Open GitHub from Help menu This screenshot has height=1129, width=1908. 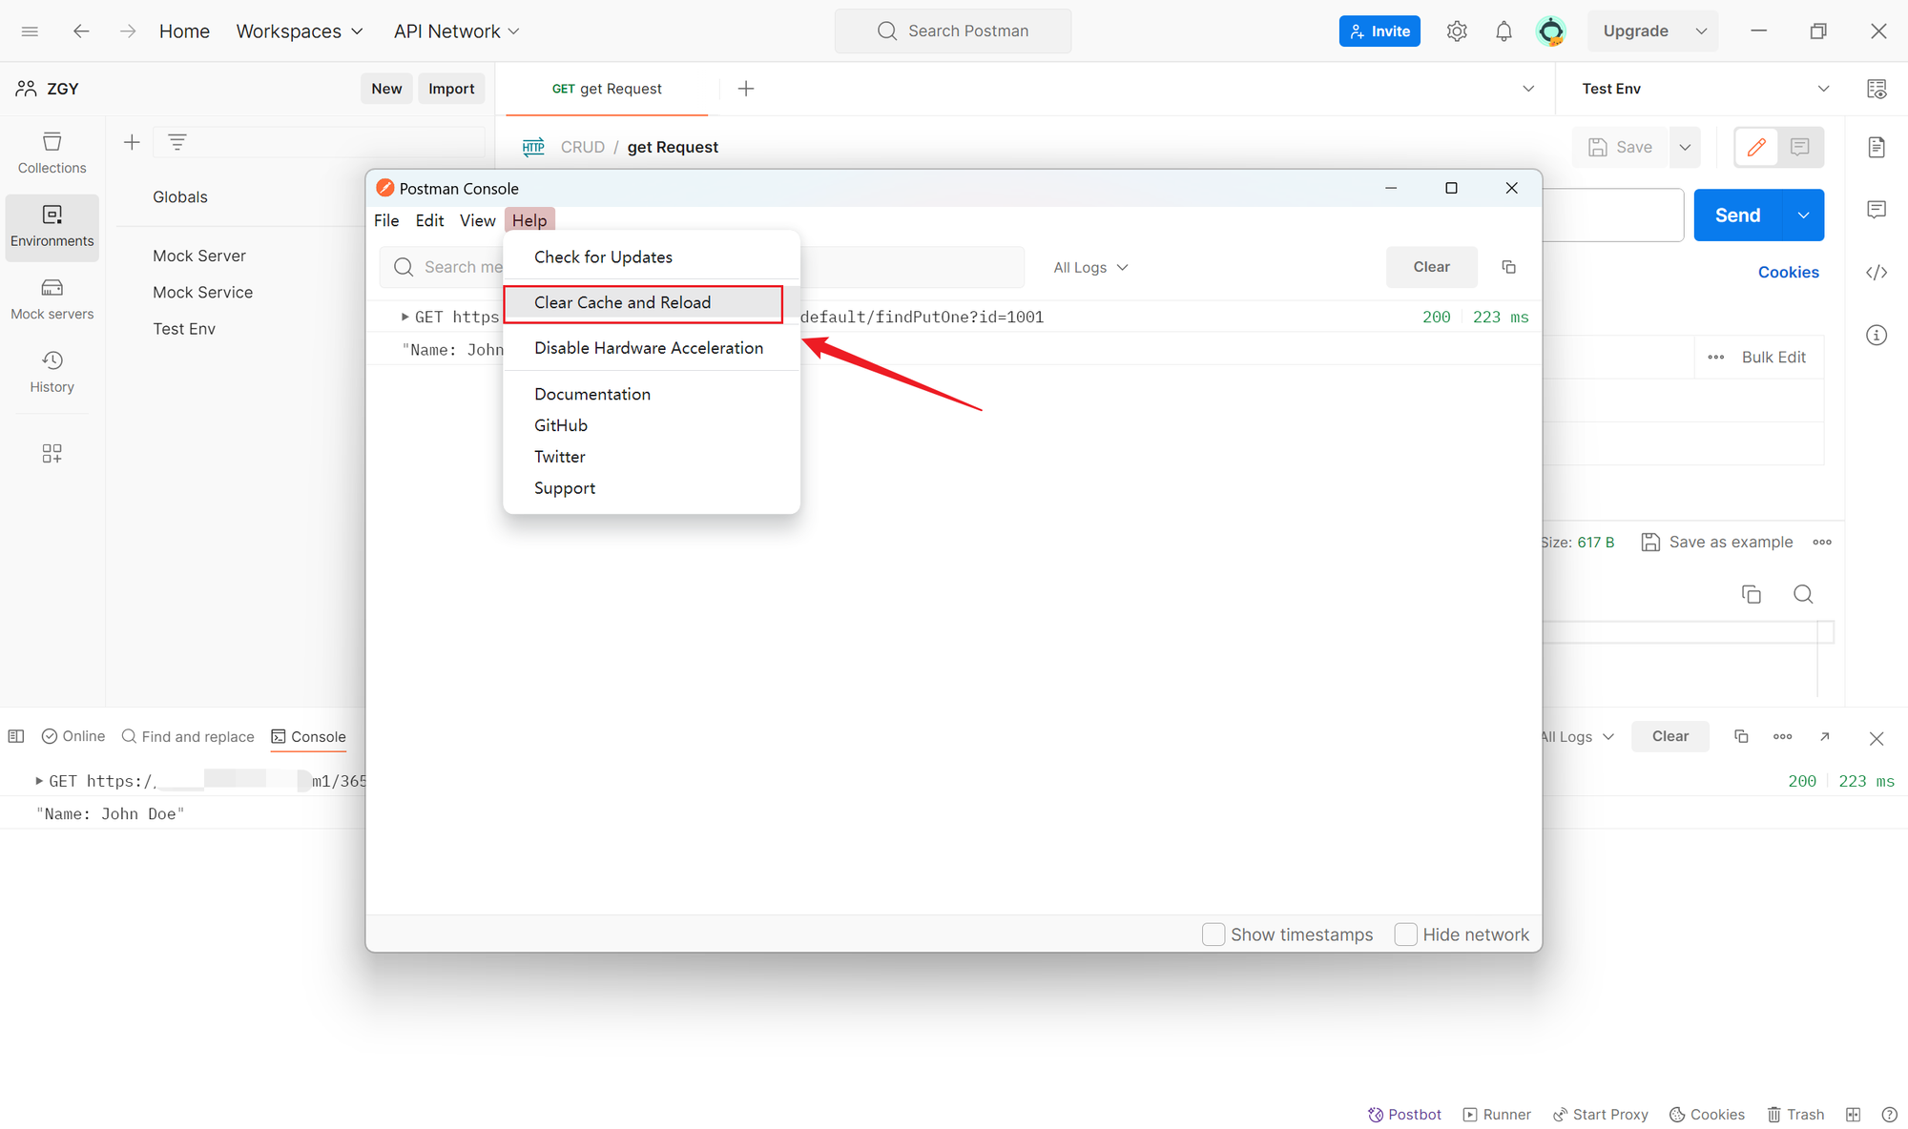click(652, 425)
